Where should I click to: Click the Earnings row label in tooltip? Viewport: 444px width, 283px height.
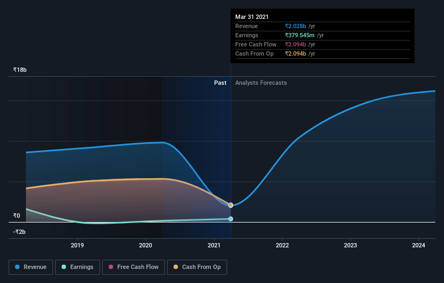(x=247, y=35)
